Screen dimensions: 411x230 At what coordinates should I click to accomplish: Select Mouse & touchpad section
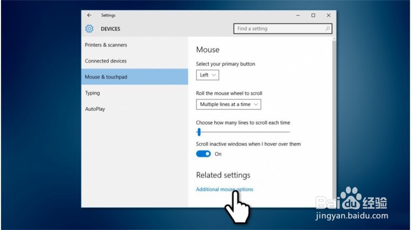134,77
